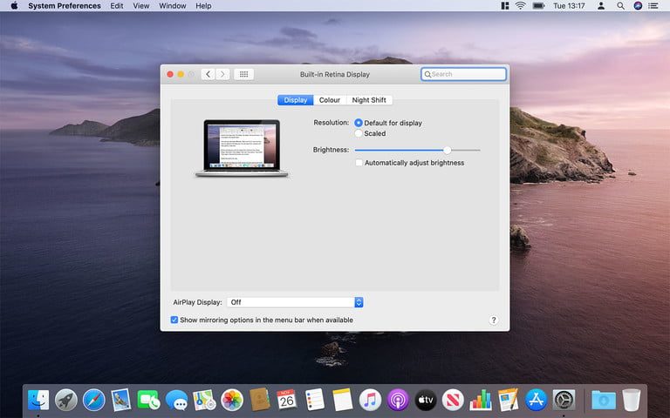Activate Siri from the menu bar
670x418 pixels.
click(x=638, y=5)
